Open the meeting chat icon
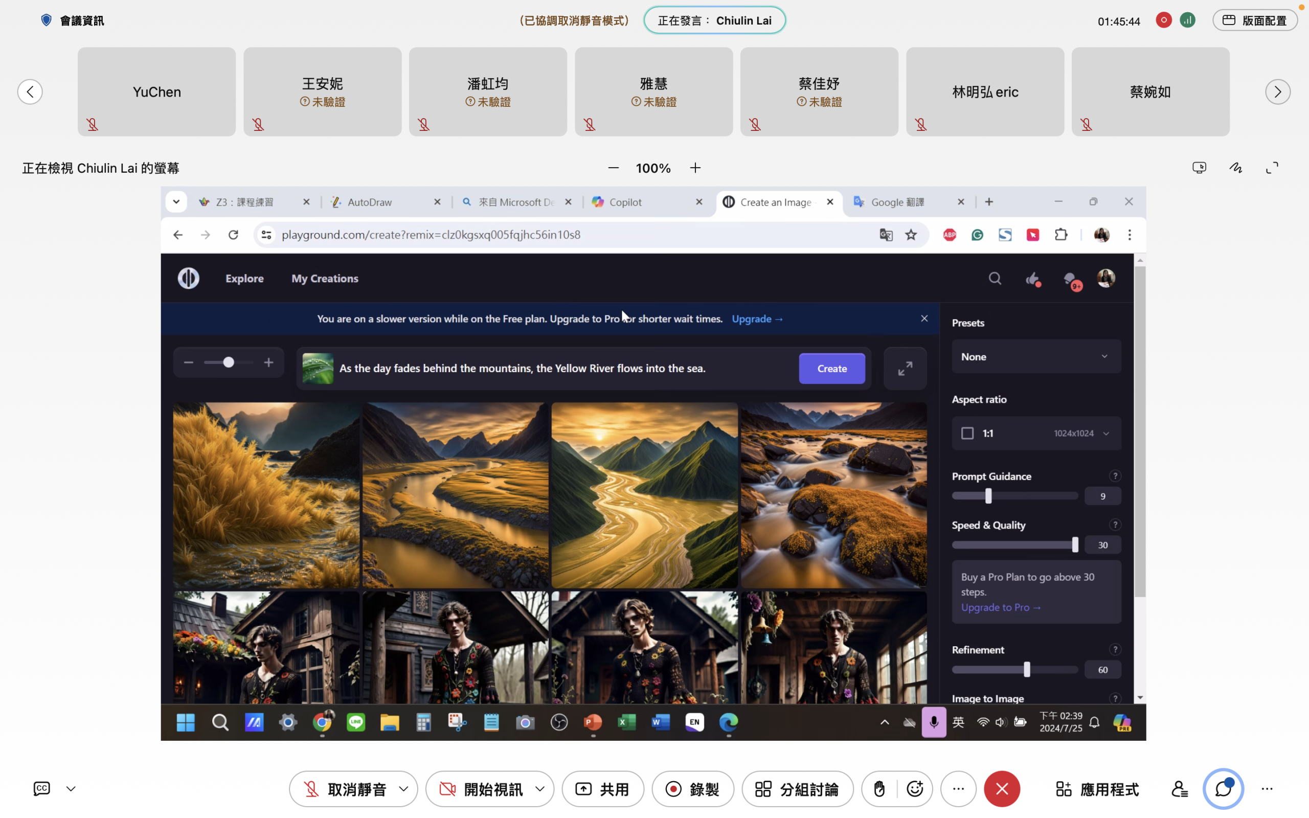1309x818 pixels. [1223, 789]
